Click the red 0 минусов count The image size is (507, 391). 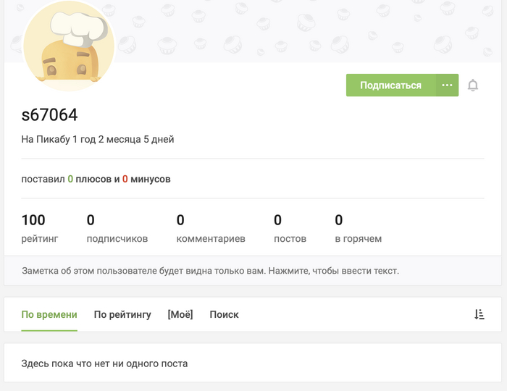coord(125,179)
